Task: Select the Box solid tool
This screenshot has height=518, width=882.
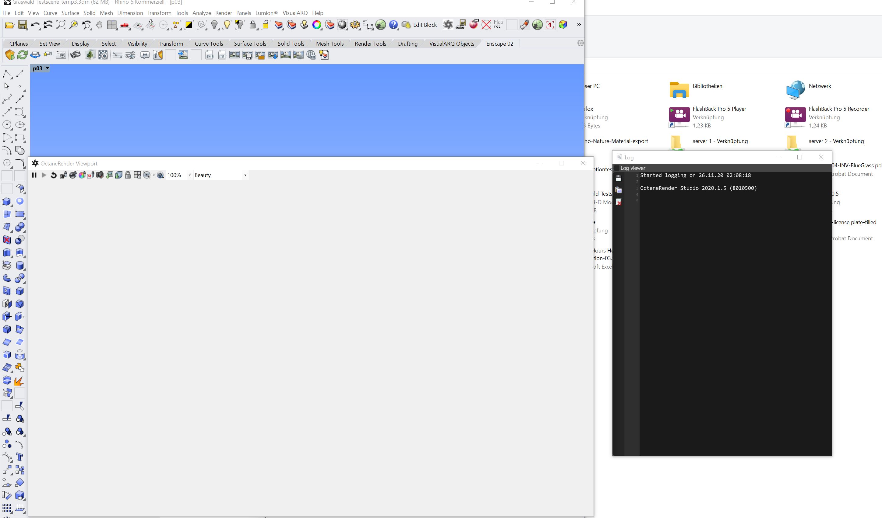Action: point(7,202)
